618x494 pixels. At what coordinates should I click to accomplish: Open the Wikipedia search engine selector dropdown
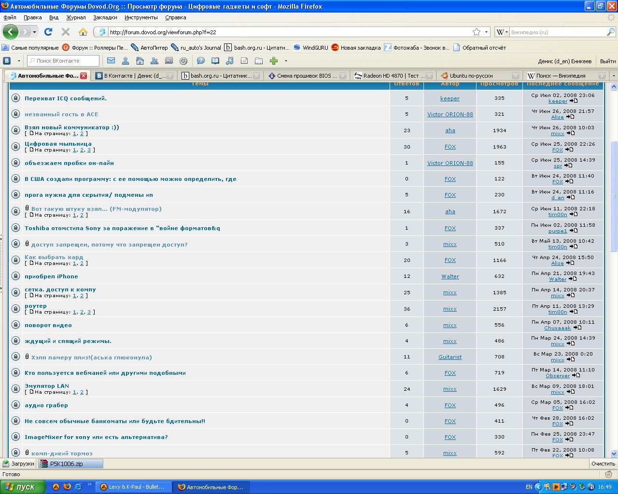502,32
